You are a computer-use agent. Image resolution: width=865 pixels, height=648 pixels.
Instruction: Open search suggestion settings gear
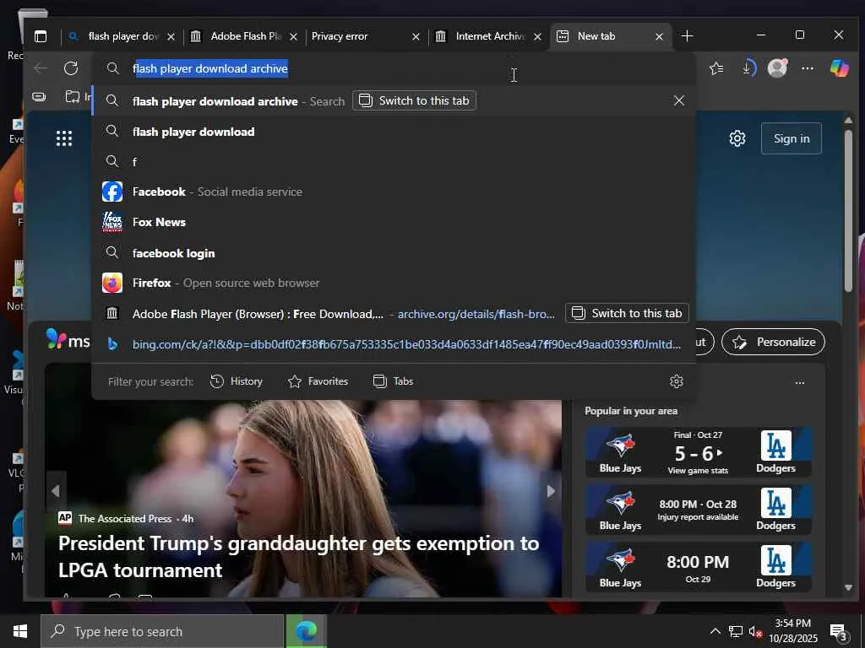677,381
